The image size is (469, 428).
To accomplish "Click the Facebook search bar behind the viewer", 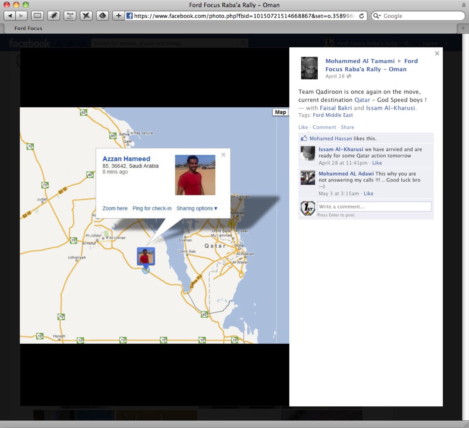I will point(169,43).
